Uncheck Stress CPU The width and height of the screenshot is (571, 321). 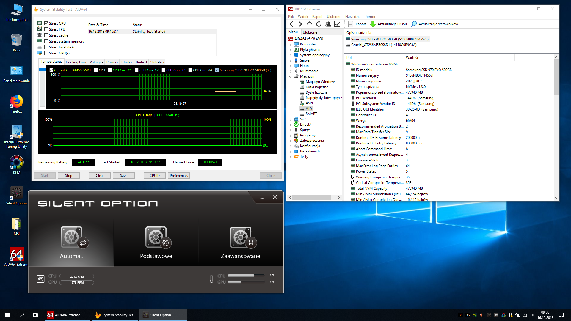tap(46, 23)
